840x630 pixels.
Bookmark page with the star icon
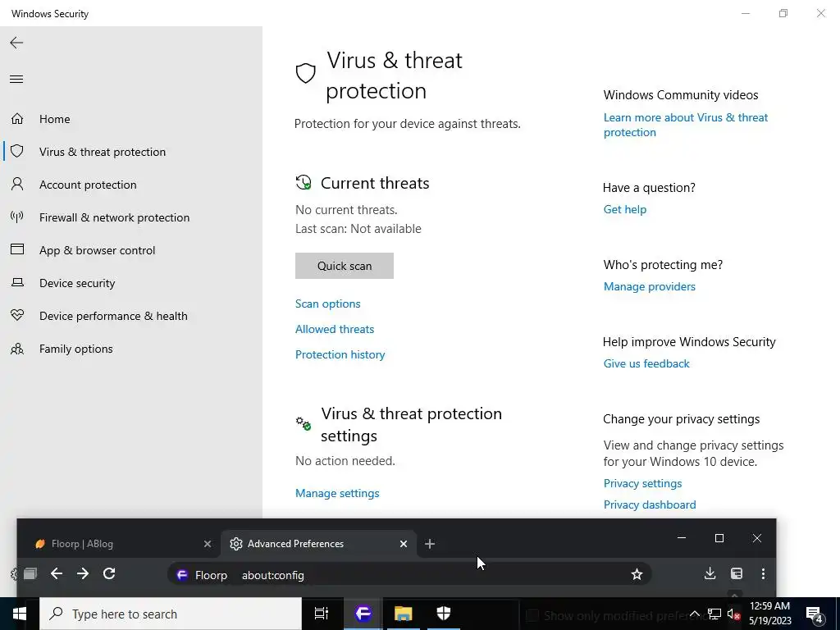pos(637,575)
